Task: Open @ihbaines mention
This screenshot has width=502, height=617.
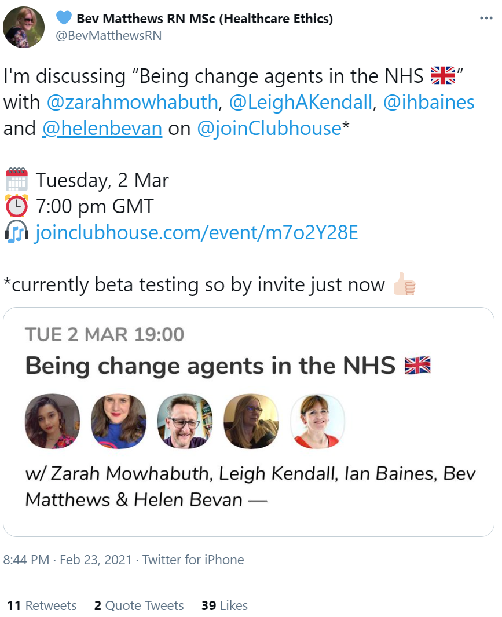Action: [x=429, y=103]
